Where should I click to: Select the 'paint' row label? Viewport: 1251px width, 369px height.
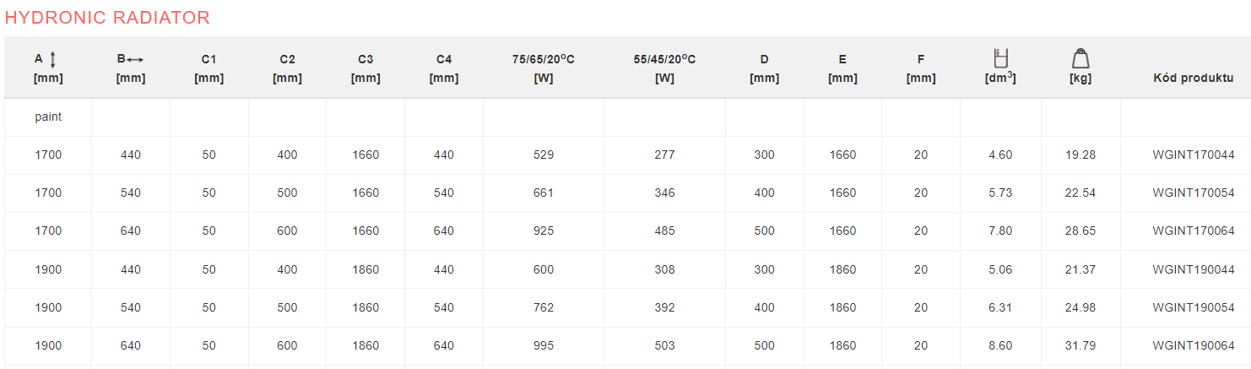[48, 117]
